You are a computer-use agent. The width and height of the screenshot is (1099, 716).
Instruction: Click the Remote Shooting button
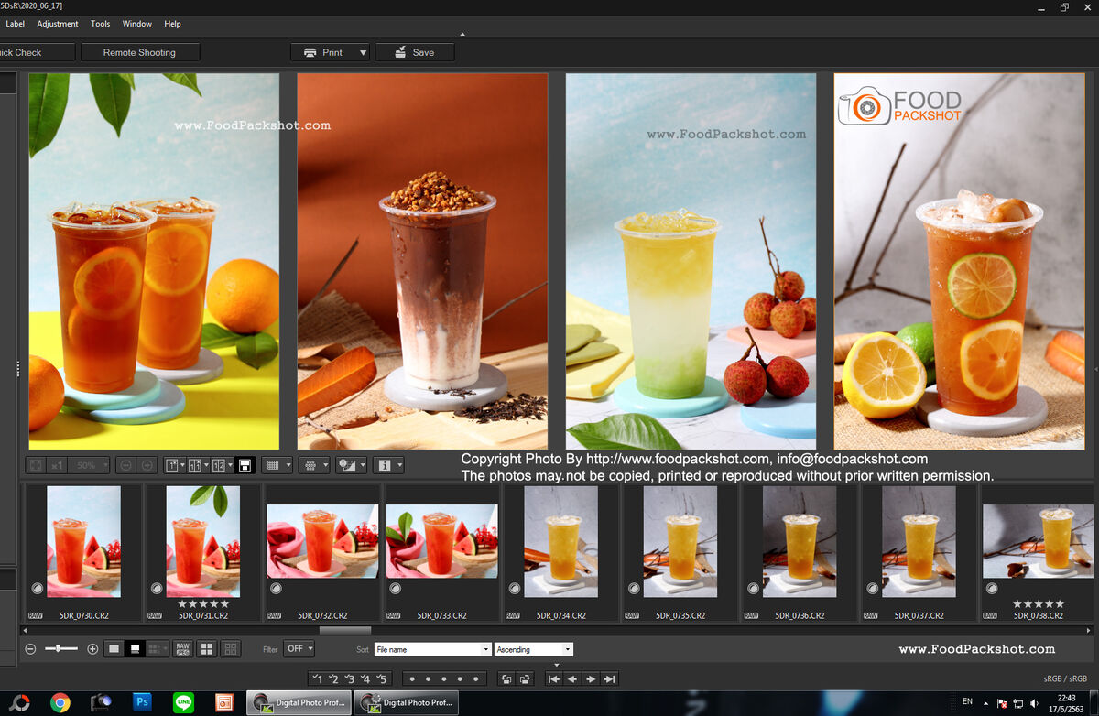[139, 52]
